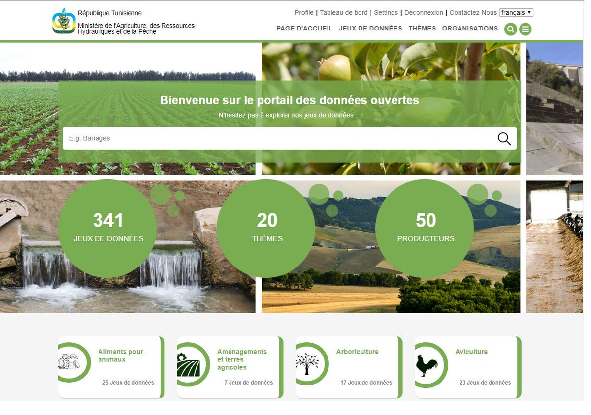Click Contactez Nous link
Screen dimensions: 591x415
473,13
